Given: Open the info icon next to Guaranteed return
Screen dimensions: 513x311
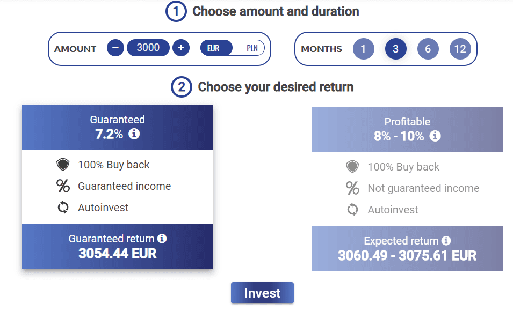Looking at the screenshot, I should click(x=162, y=239).
